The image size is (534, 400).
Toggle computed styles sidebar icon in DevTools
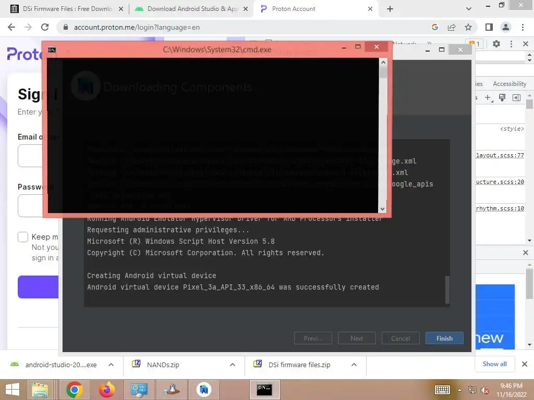tap(516, 97)
